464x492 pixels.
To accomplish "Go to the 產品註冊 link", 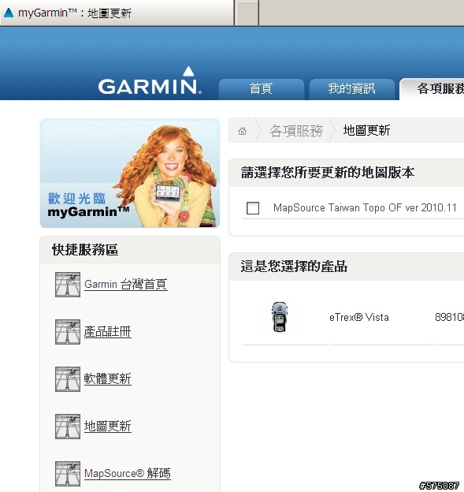I will [108, 332].
